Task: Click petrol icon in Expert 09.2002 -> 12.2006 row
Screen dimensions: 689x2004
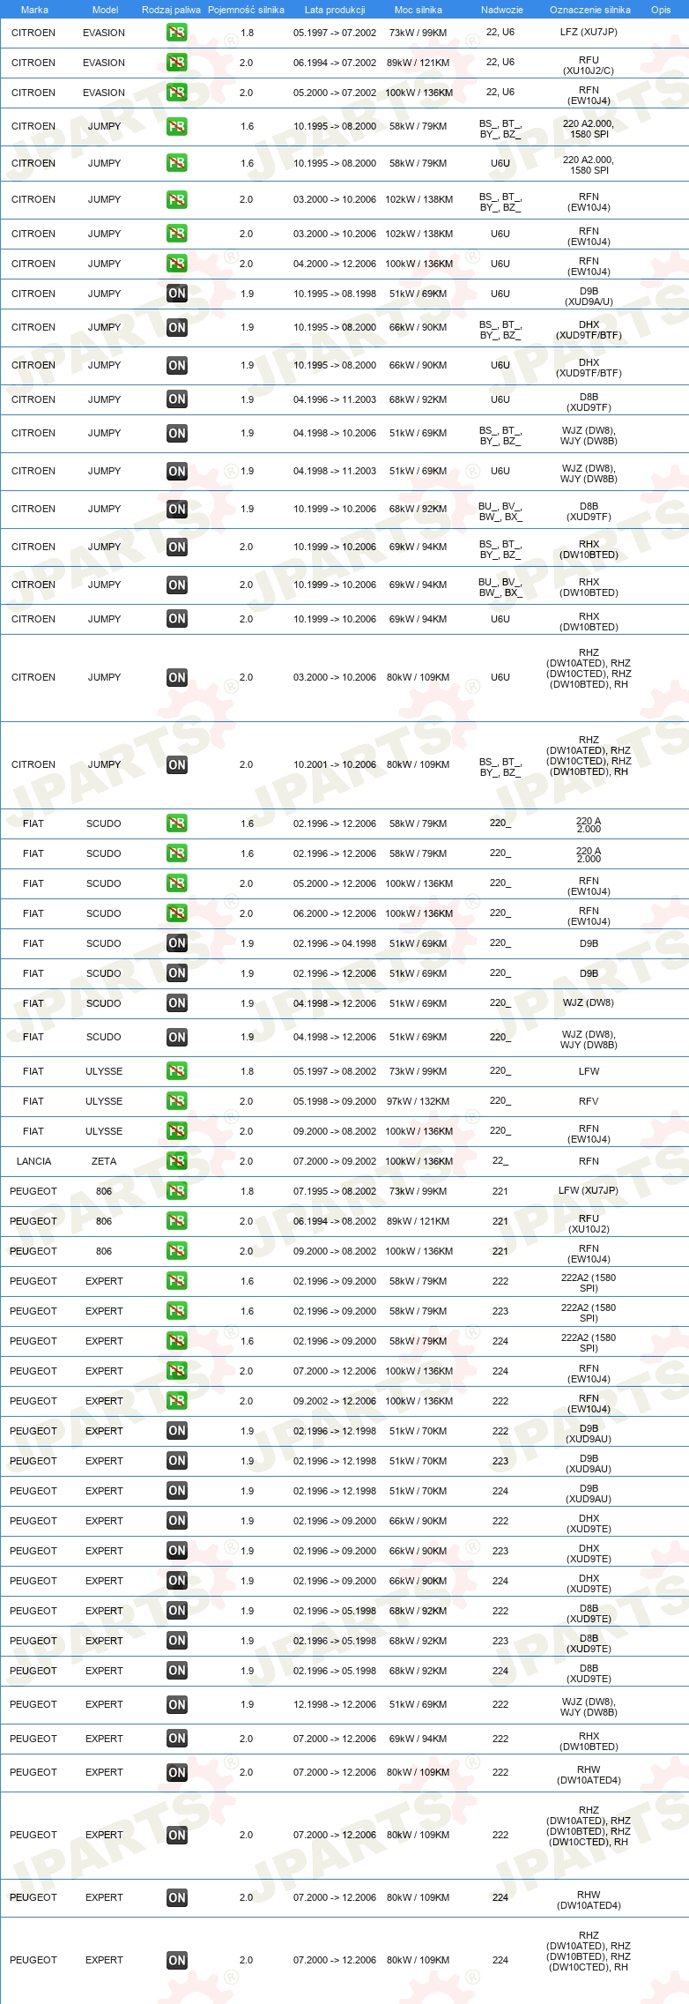Action: 176,1401
